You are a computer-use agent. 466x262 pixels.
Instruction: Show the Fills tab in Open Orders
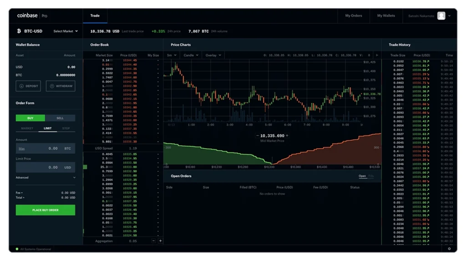coord(371,176)
